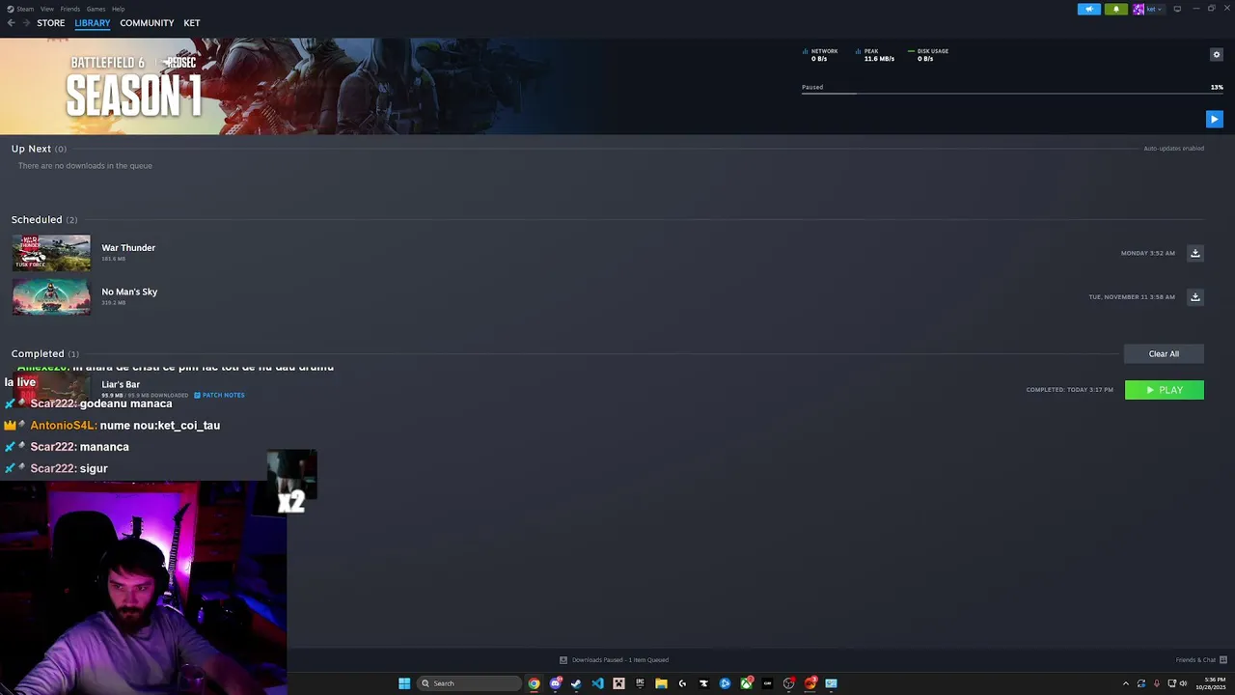1235x695 pixels.
Task: Open the green notifications bell
Action: [x=1115, y=9]
